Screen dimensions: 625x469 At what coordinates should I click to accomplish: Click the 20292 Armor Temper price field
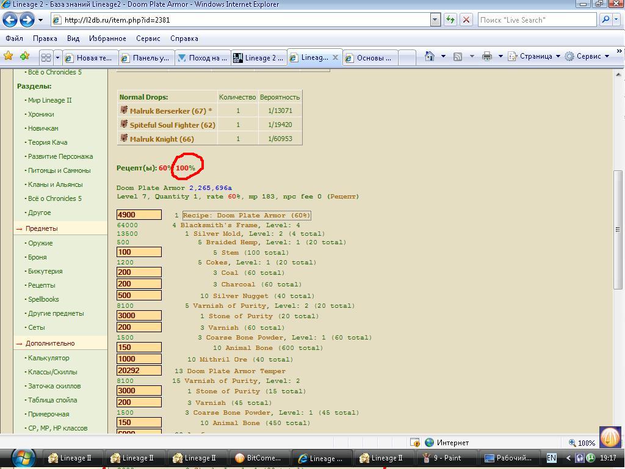(x=139, y=371)
